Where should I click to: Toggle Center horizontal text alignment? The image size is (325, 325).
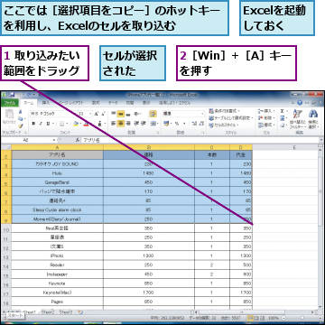[x=120, y=124]
